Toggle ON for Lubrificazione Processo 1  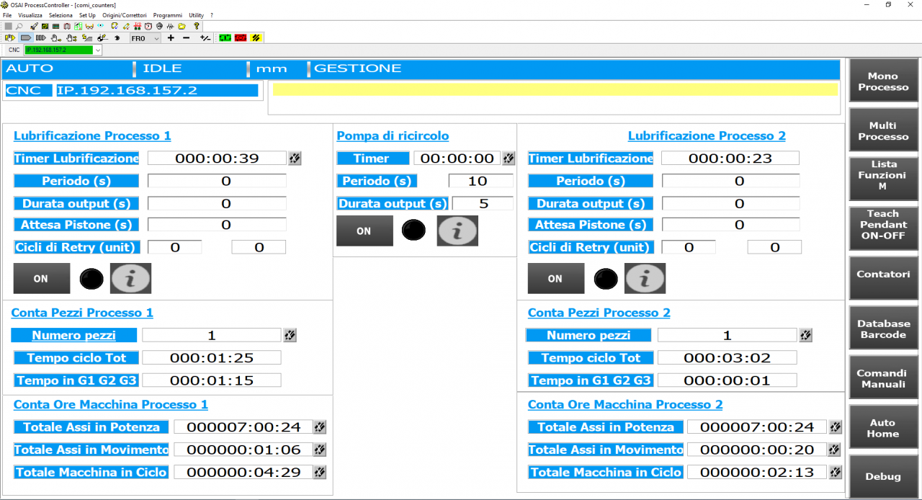tap(41, 278)
